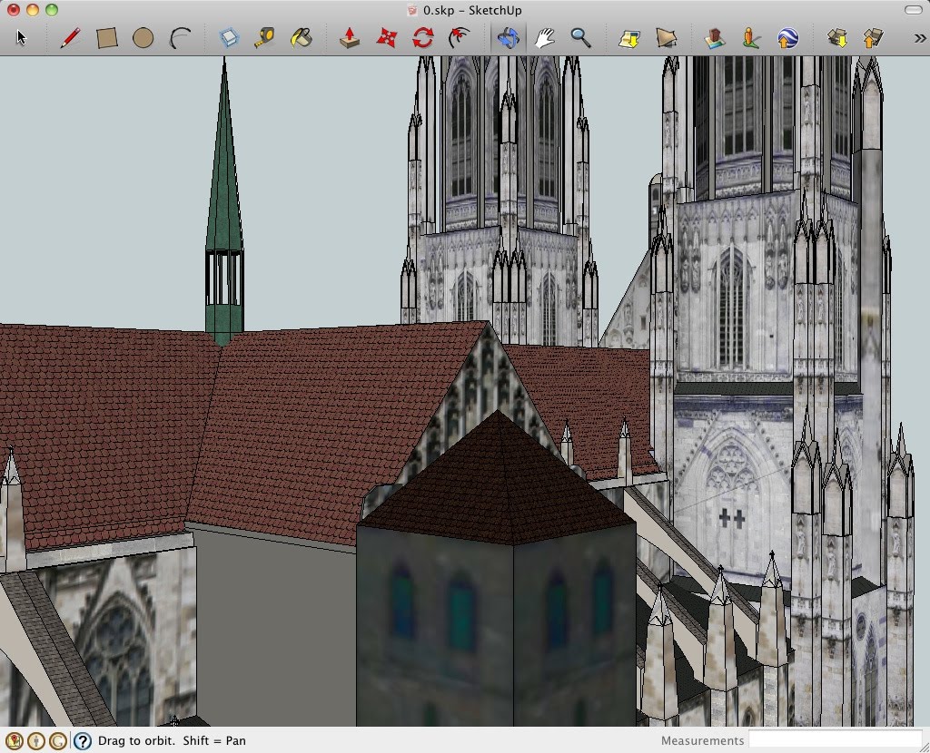This screenshot has width=930, height=753.
Task: Open Get Models from the toolbar
Action: (x=836, y=38)
